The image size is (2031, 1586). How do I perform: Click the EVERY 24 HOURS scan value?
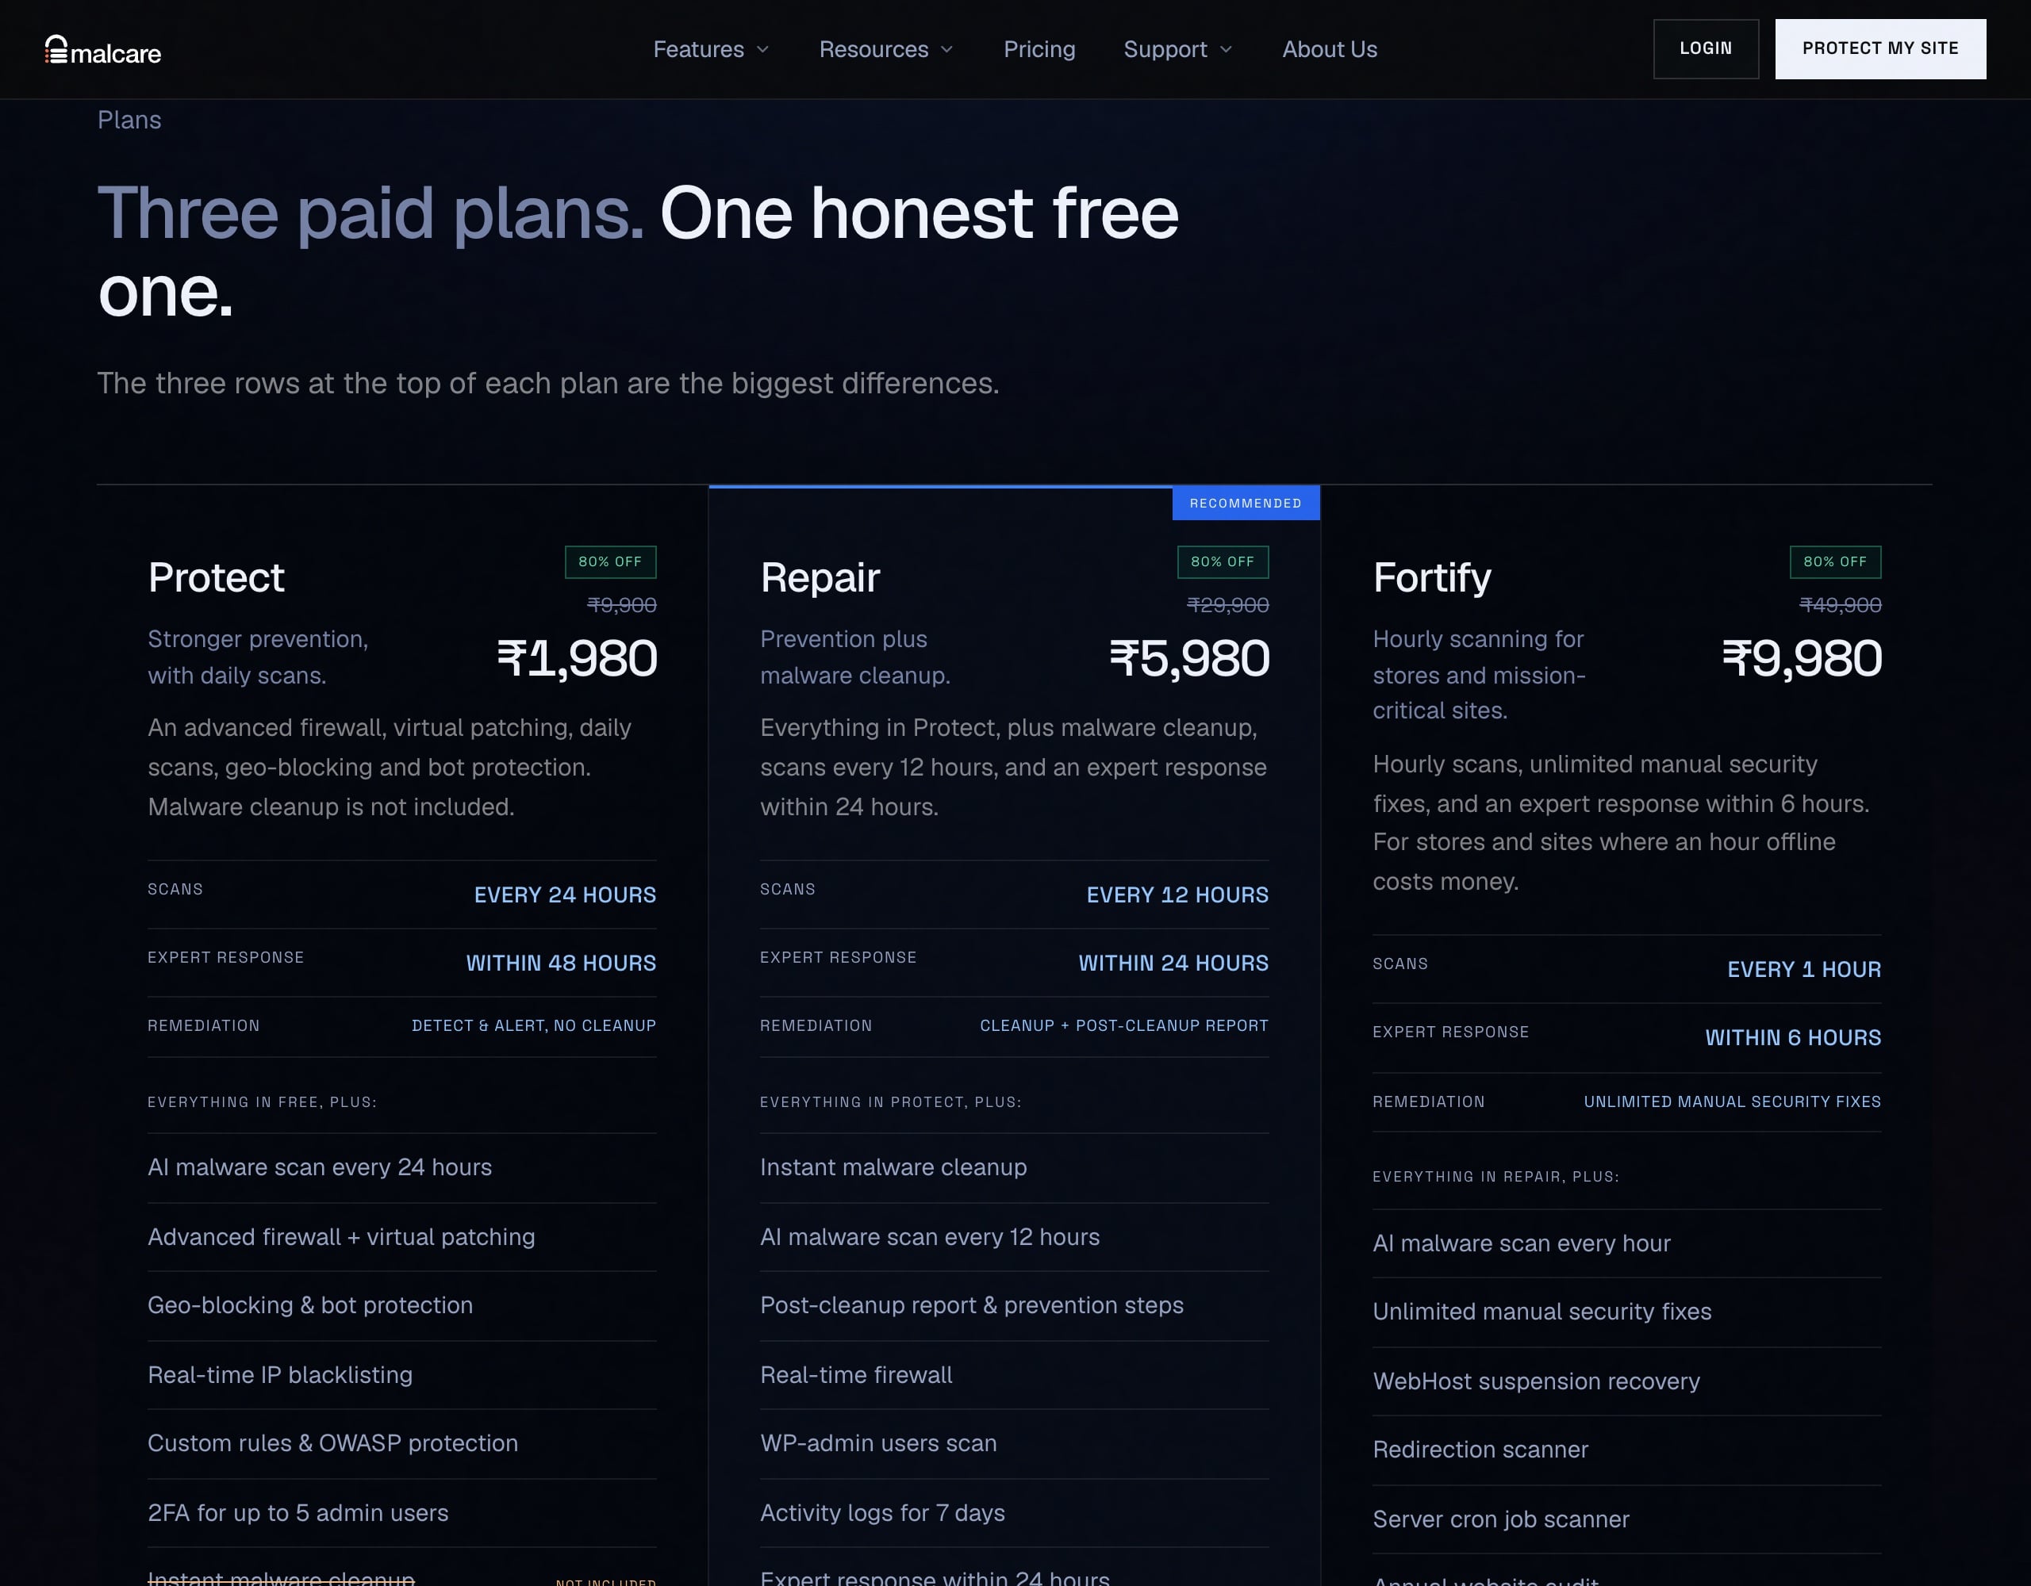click(566, 895)
